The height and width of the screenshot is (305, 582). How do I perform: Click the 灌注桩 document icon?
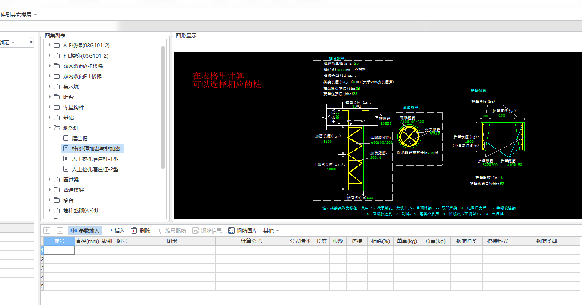[66, 138]
